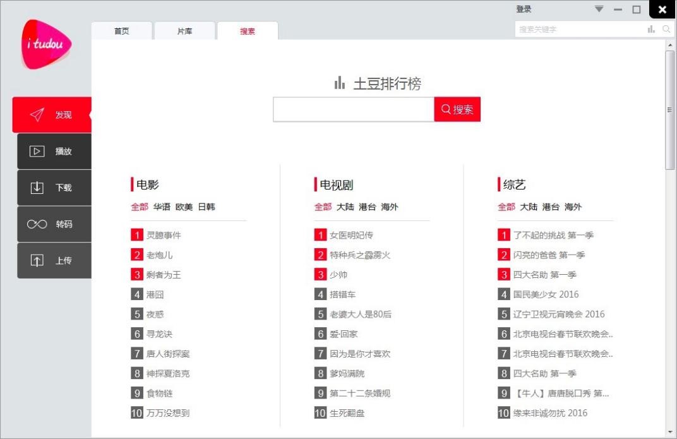This screenshot has height=439, width=677.
Task: Open movie 寻龙诀
Action: point(159,334)
